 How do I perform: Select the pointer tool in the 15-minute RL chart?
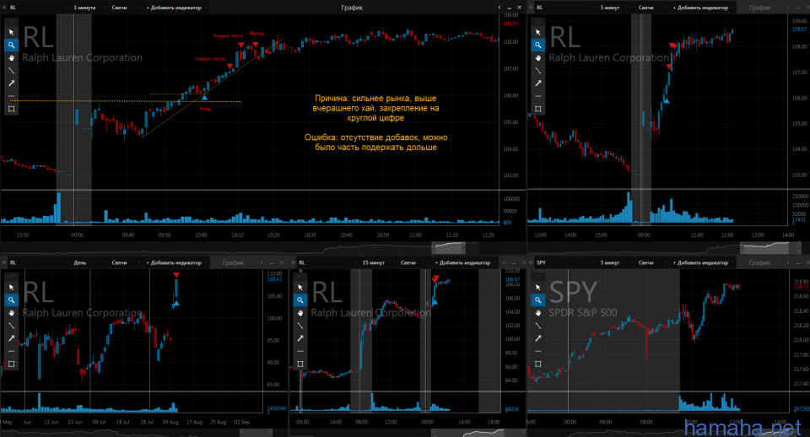pos(300,288)
